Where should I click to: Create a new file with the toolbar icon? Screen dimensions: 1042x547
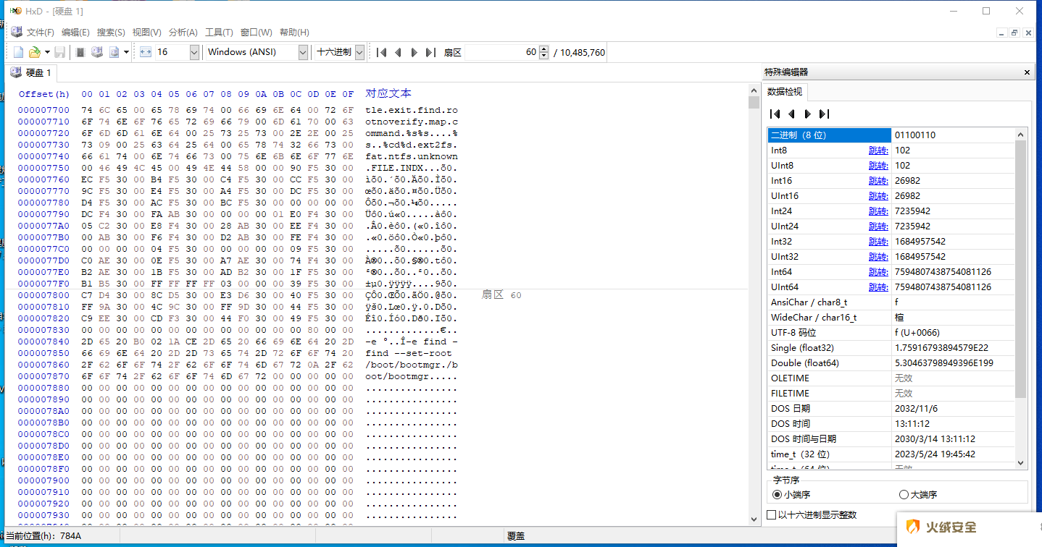[19, 52]
